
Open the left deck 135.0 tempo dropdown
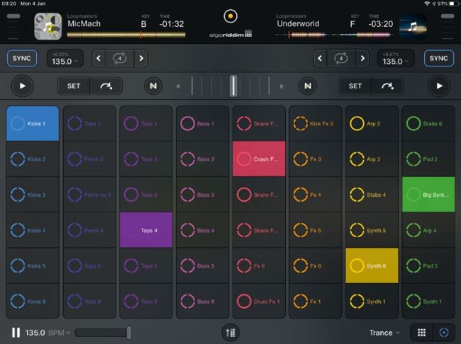click(x=65, y=59)
